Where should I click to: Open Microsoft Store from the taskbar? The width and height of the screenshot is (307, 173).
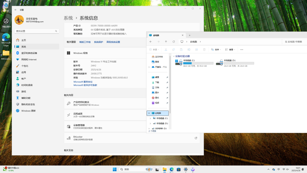[x=179, y=169]
